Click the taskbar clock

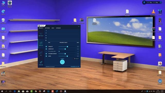pos(158,91)
